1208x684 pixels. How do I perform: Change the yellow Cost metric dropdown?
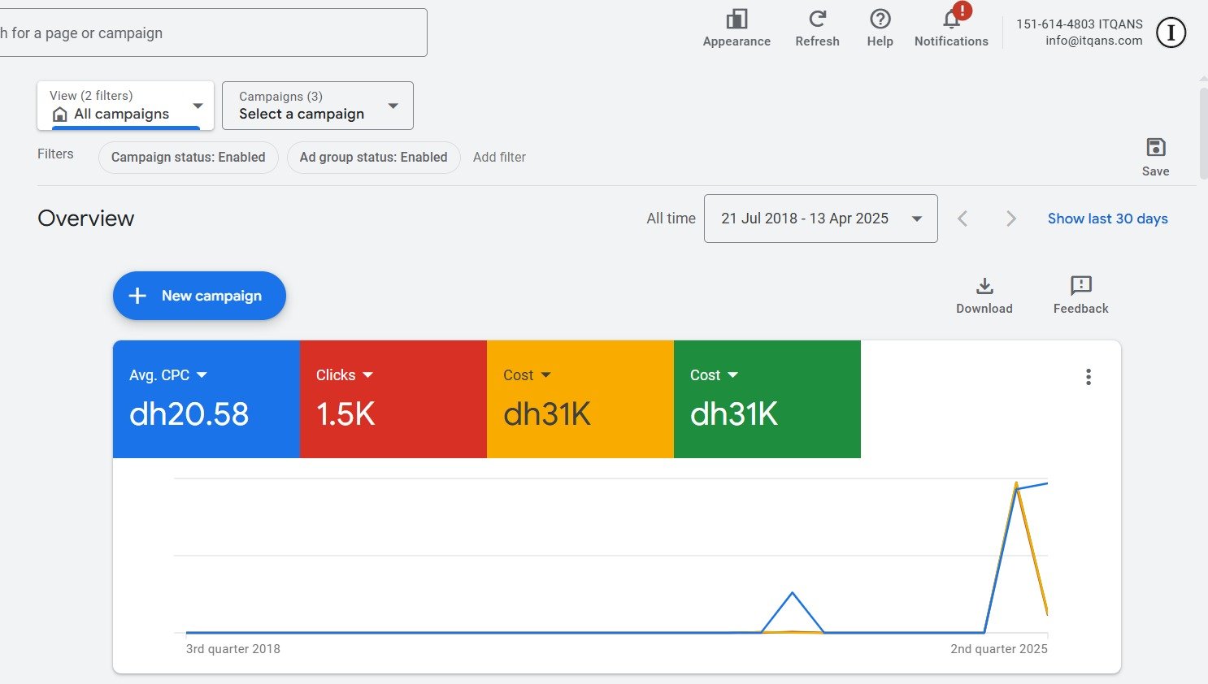pos(528,375)
